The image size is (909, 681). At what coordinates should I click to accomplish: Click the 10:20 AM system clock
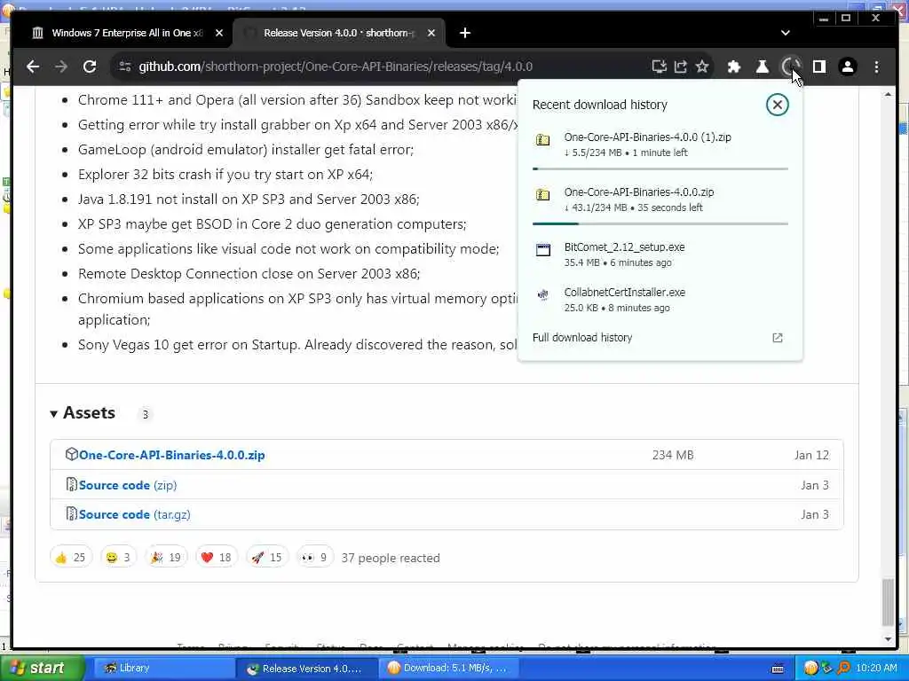tap(876, 669)
